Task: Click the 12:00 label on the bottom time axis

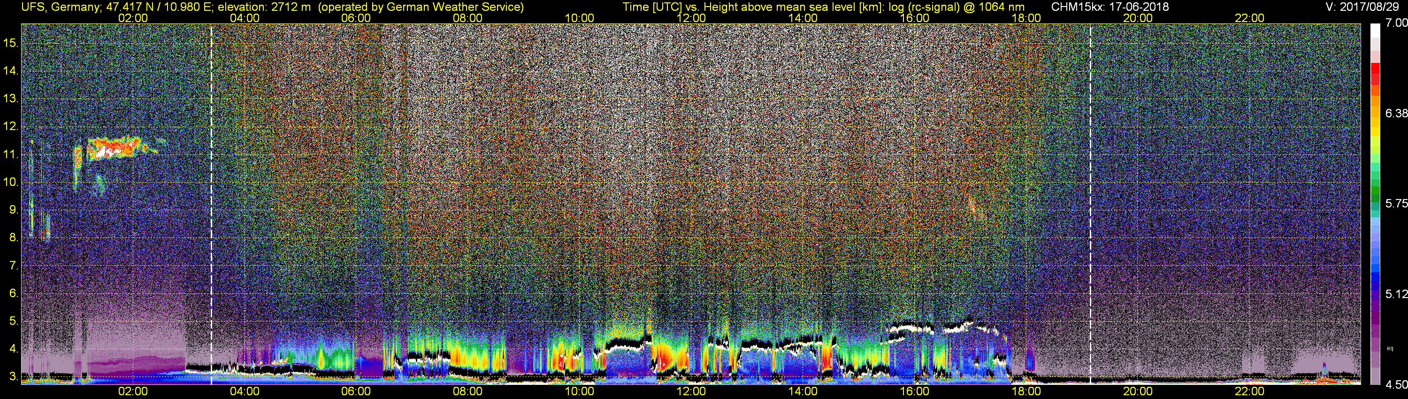Action: (691, 391)
